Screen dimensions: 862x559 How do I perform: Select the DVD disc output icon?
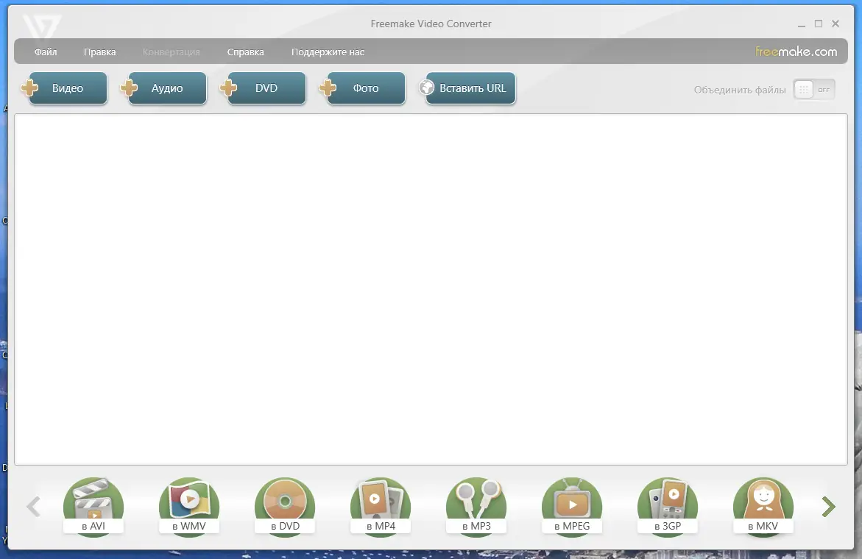tap(285, 506)
